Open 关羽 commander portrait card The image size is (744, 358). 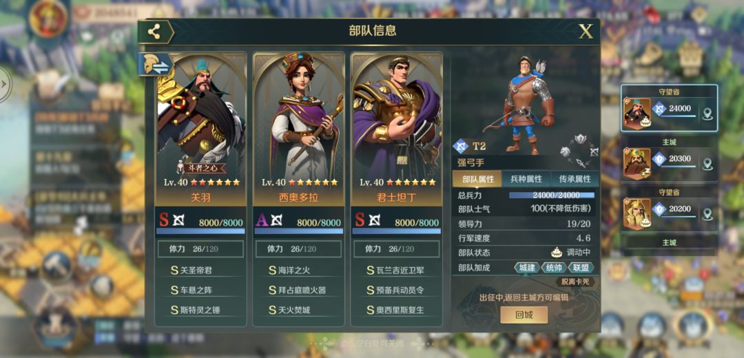pyautogui.click(x=200, y=129)
